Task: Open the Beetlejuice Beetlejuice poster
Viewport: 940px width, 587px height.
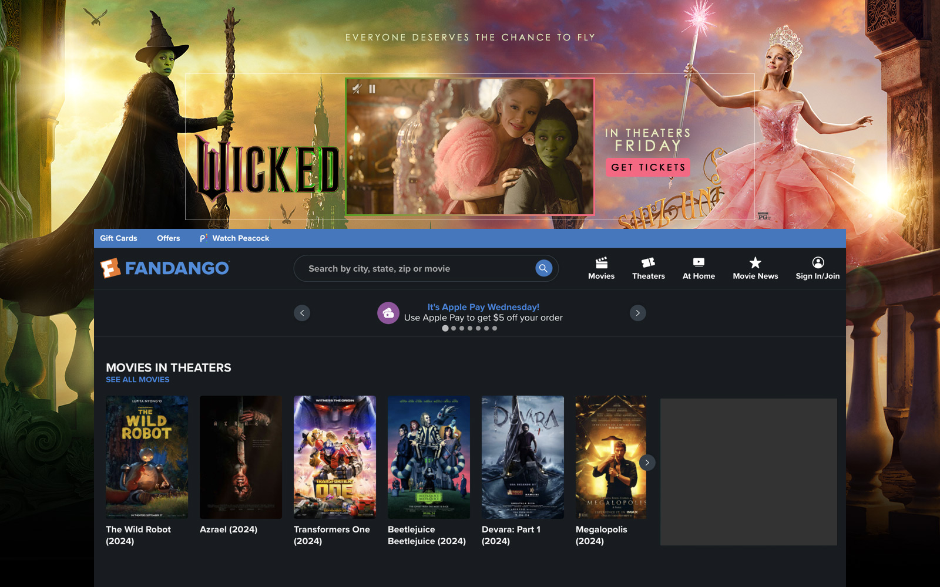Action: 429,457
